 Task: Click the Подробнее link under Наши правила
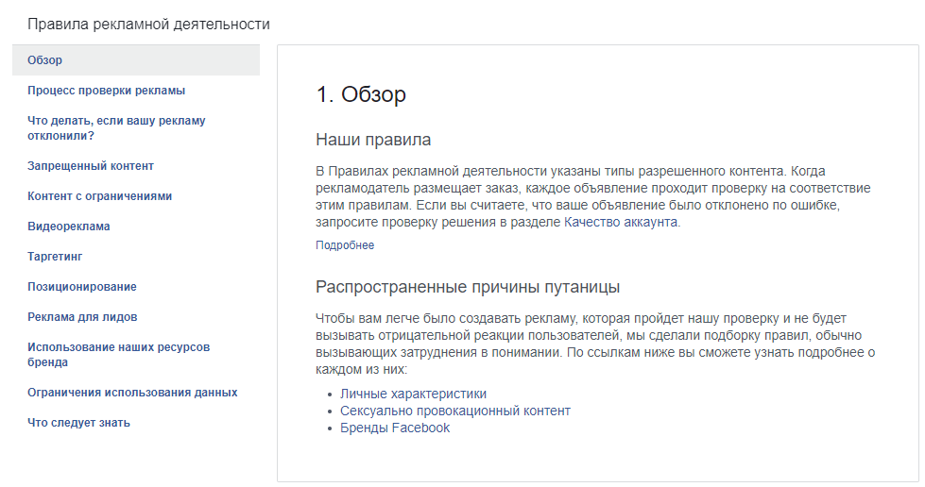click(345, 245)
